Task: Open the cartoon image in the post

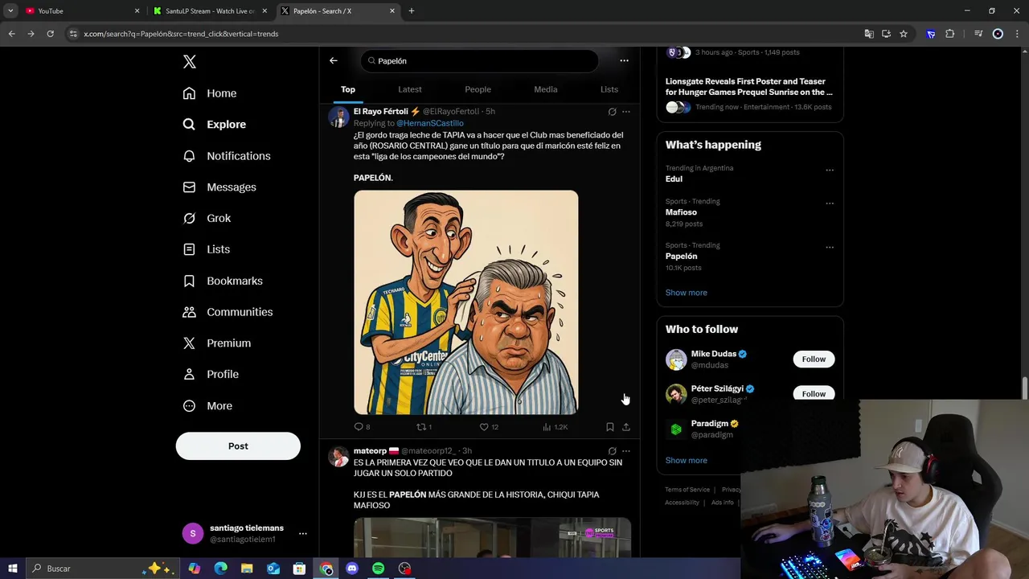Action: [466, 302]
